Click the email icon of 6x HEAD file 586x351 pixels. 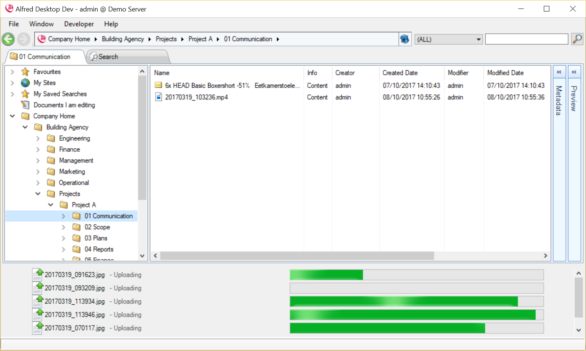click(x=158, y=85)
